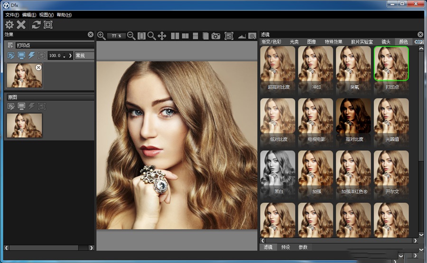Toggle the blue monitor icon in 打印点 layer
This screenshot has width=427, height=263.
(x=21, y=55)
